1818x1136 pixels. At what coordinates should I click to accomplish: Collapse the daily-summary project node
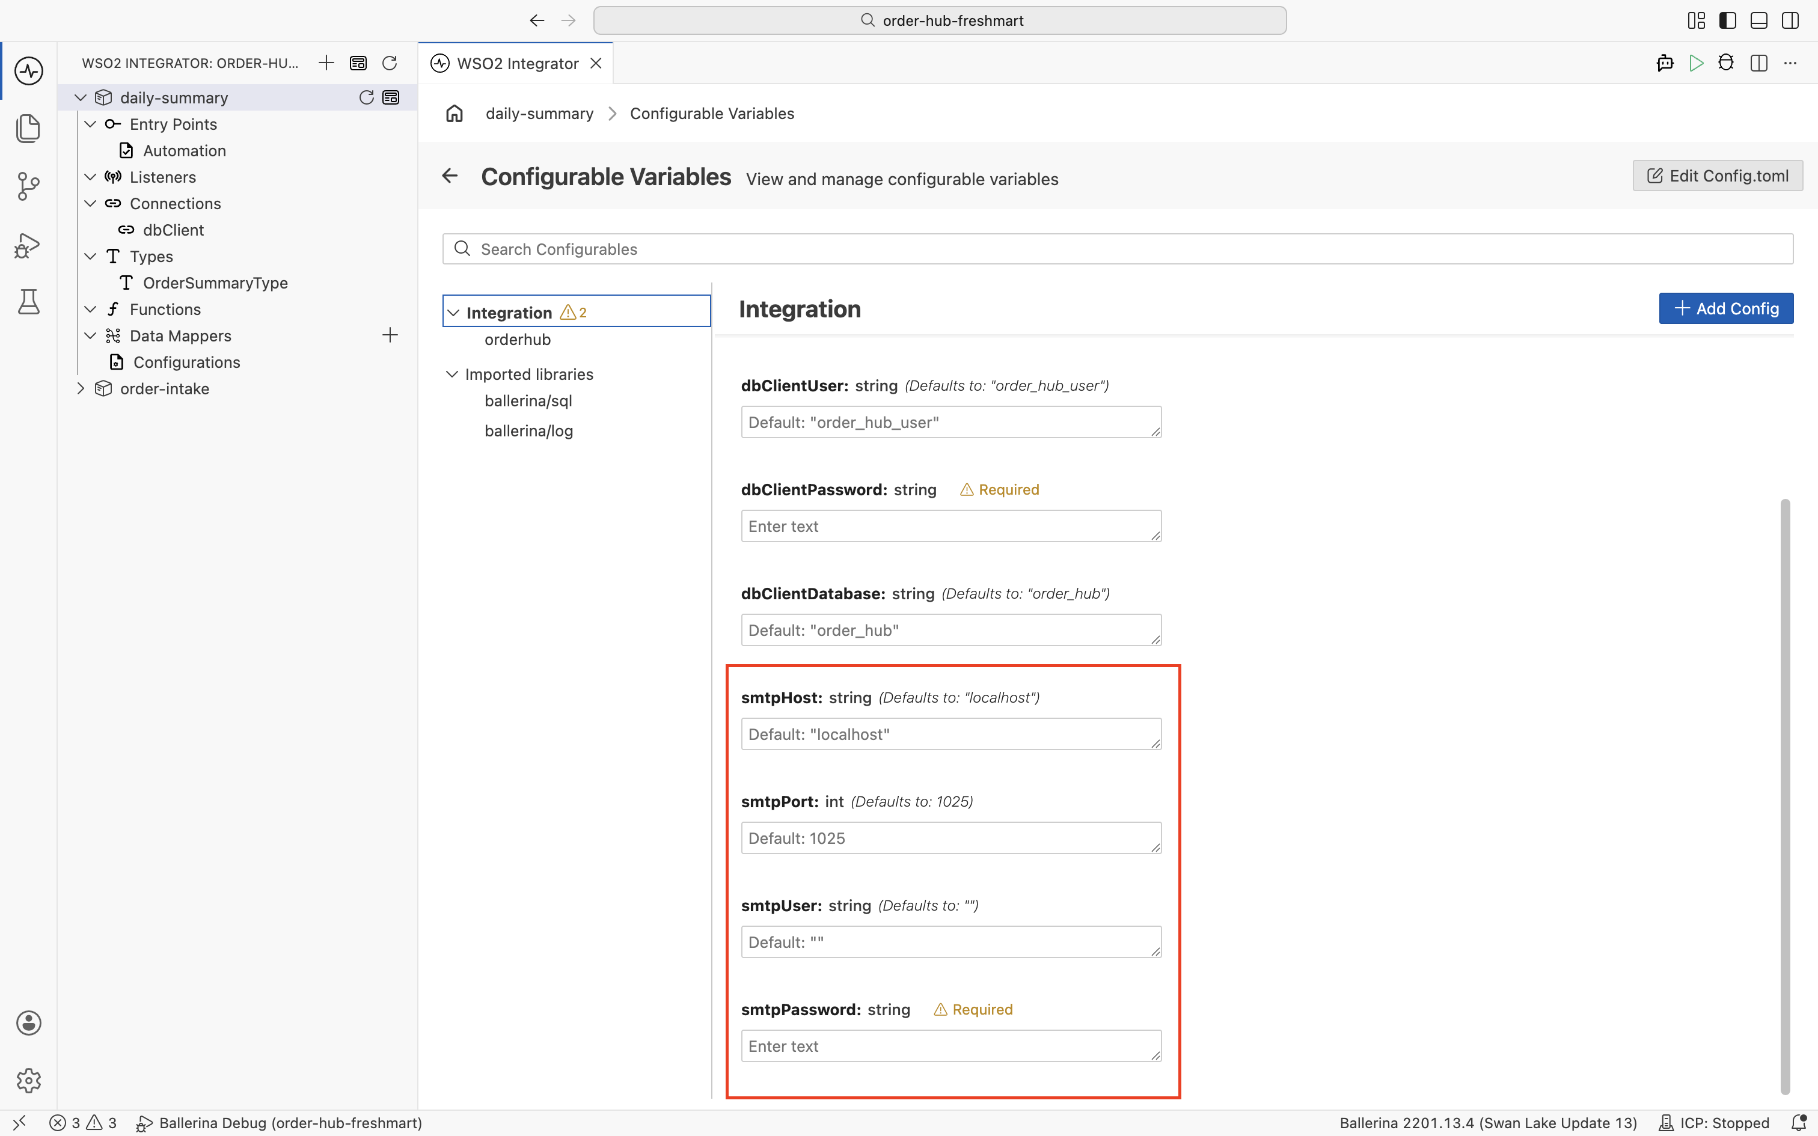tap(81, 97)
